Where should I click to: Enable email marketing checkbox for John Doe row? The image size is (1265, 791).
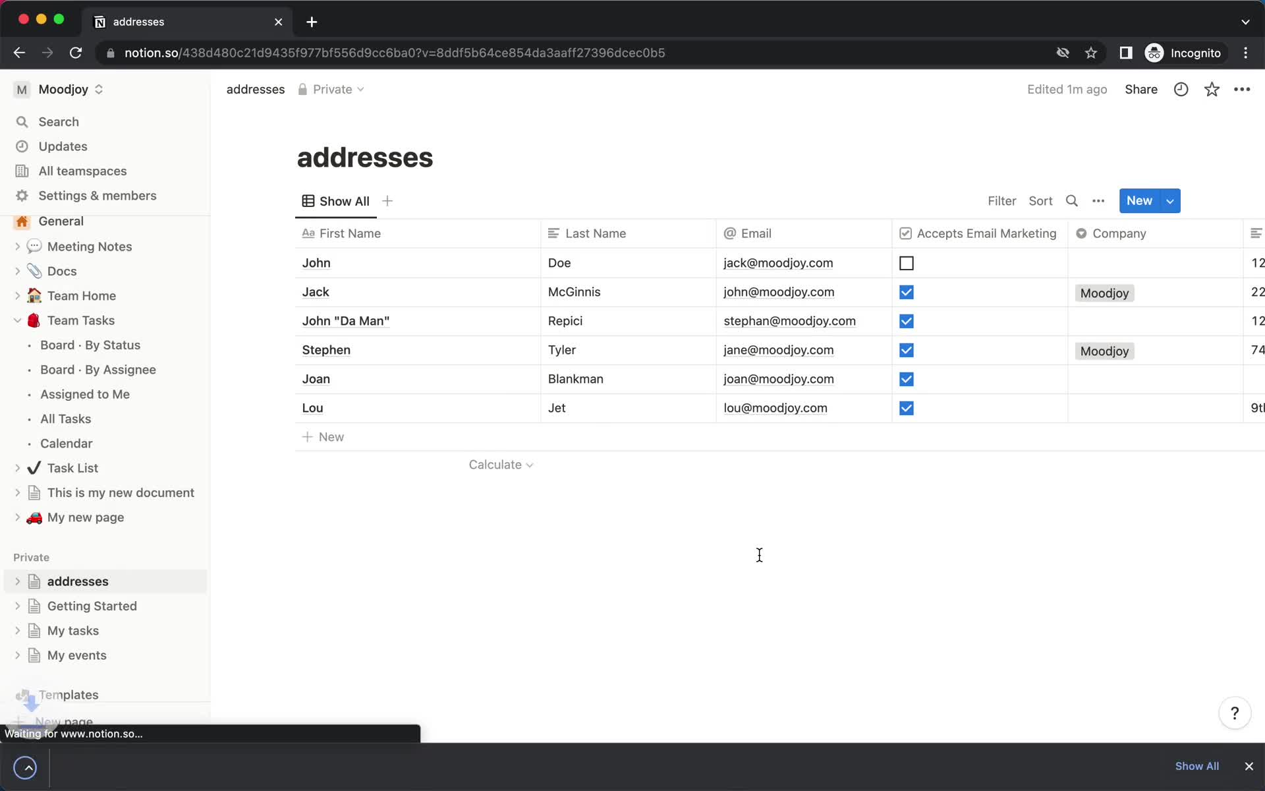pyautogui.click(x=905, y=264)
